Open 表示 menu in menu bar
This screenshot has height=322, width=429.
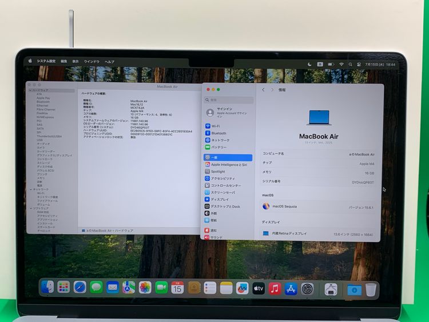coord(76,62)
